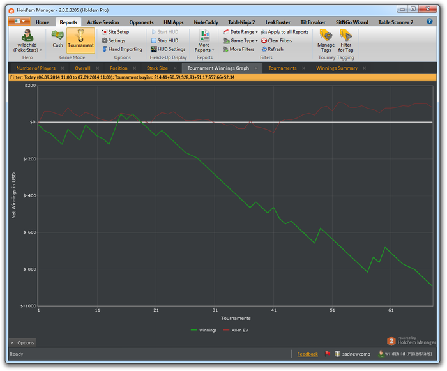
Task: Apply filters to all reports
Action: tap(285, 32)
